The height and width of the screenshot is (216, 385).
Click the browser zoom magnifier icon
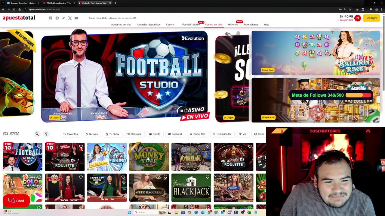tap(345, 9)
